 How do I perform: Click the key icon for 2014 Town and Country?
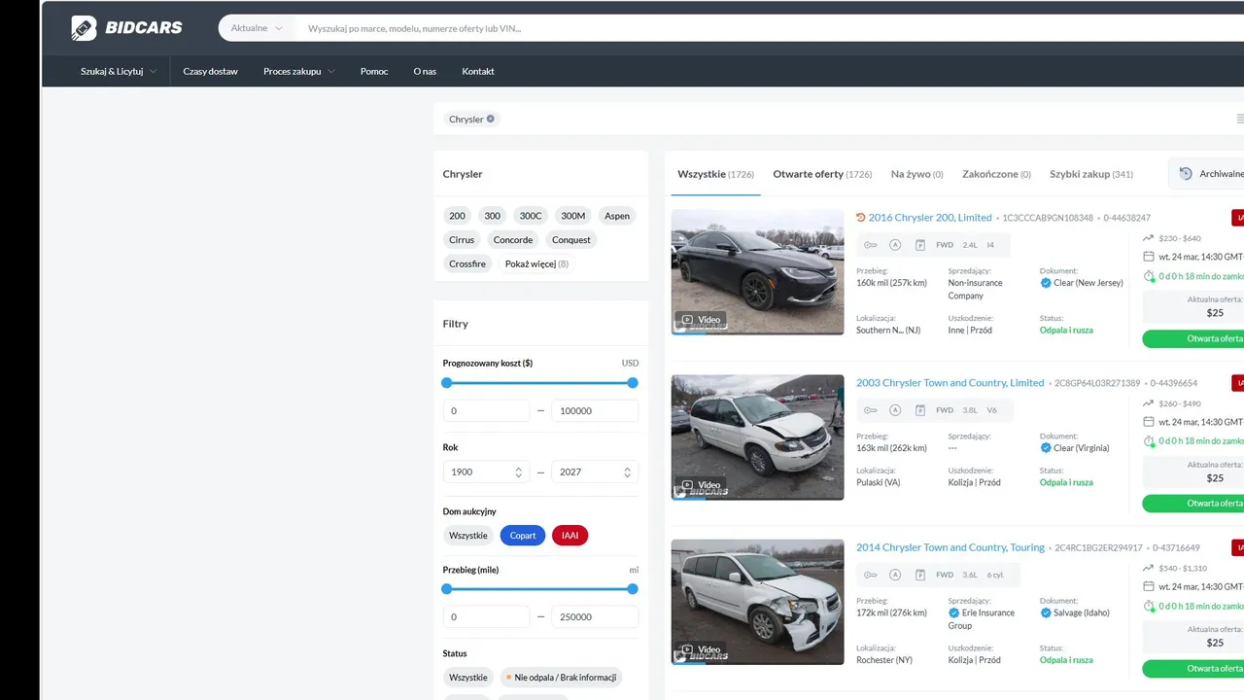click(x=871, y=575)
